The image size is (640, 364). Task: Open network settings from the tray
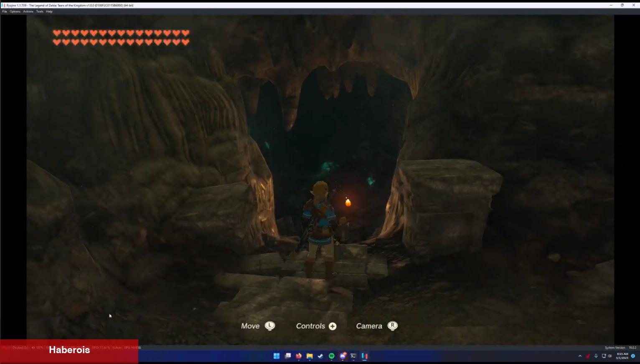604,356
